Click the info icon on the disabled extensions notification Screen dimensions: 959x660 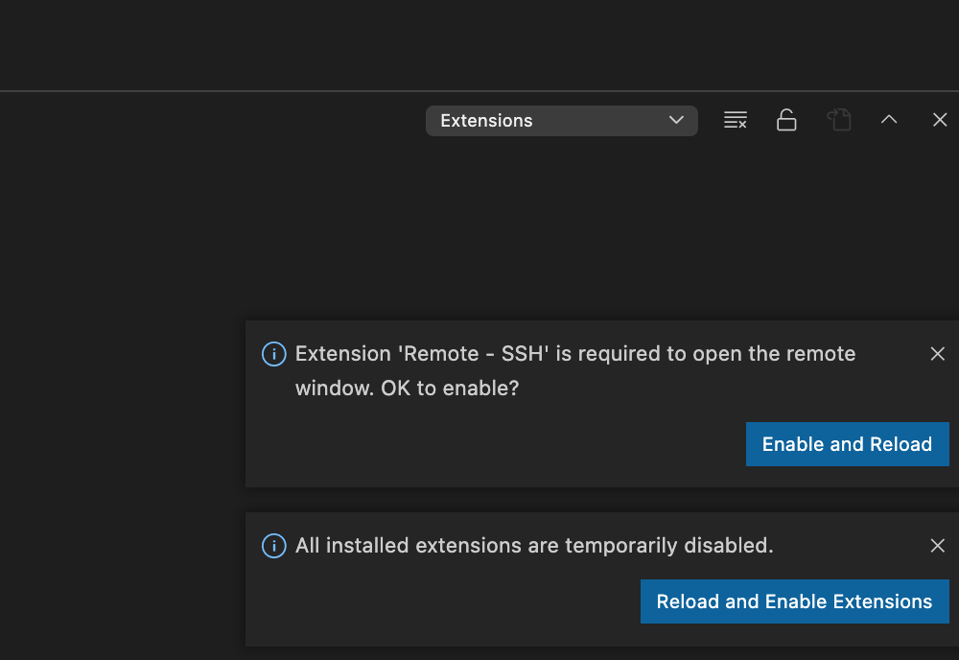tap(272, 545)
